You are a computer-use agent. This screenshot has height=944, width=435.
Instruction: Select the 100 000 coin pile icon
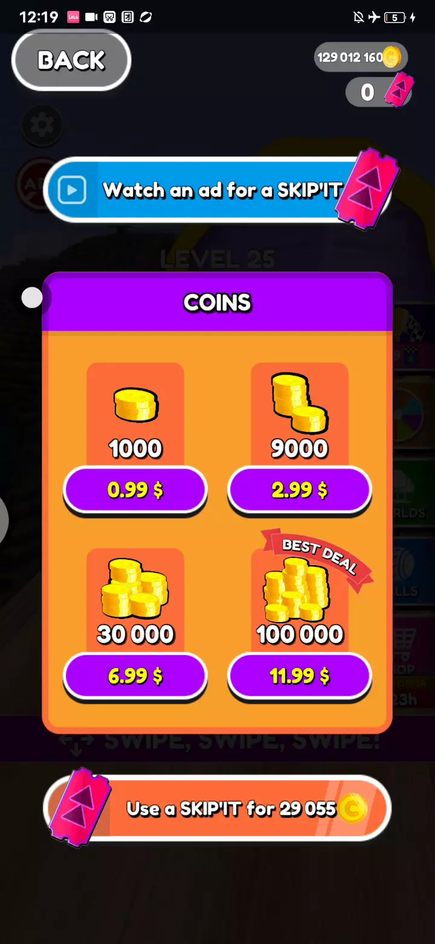pyautogui.click(x=297, y=590)
